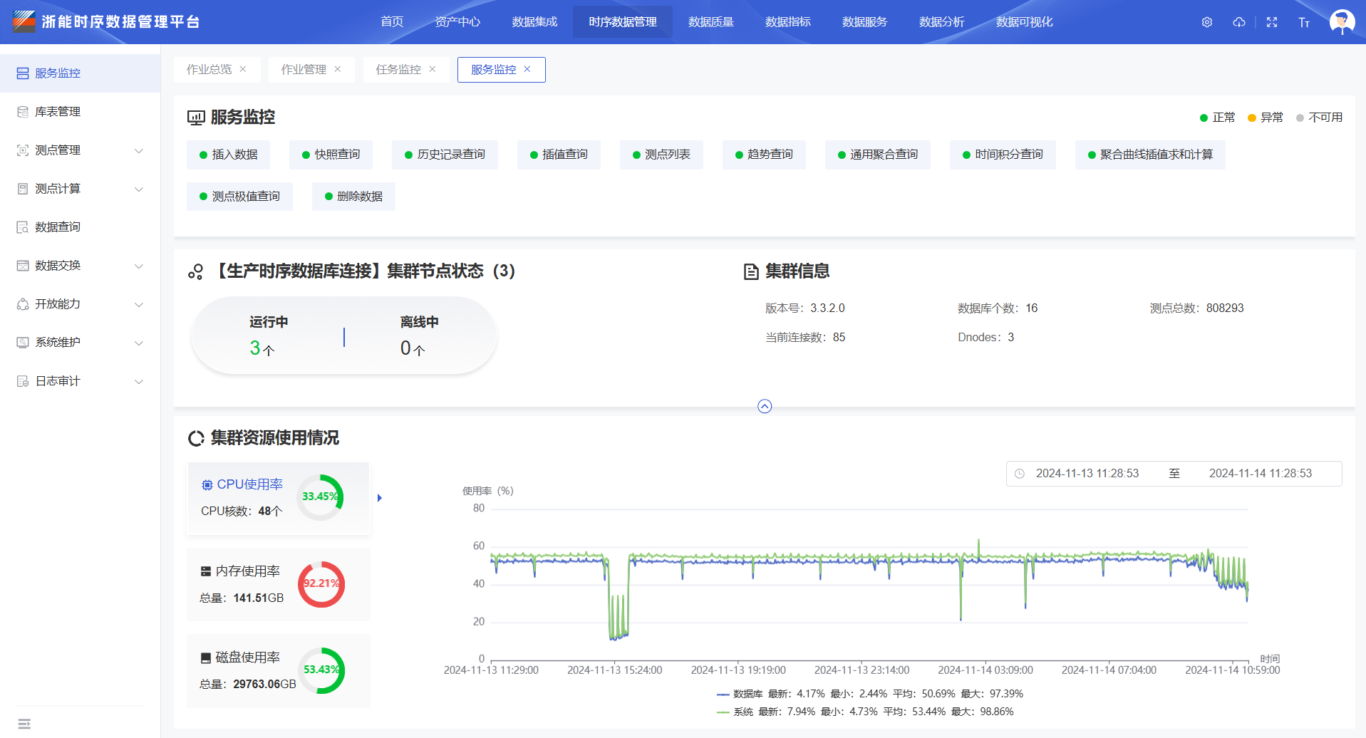Click the 插入数据 service button

click(229, 155)
